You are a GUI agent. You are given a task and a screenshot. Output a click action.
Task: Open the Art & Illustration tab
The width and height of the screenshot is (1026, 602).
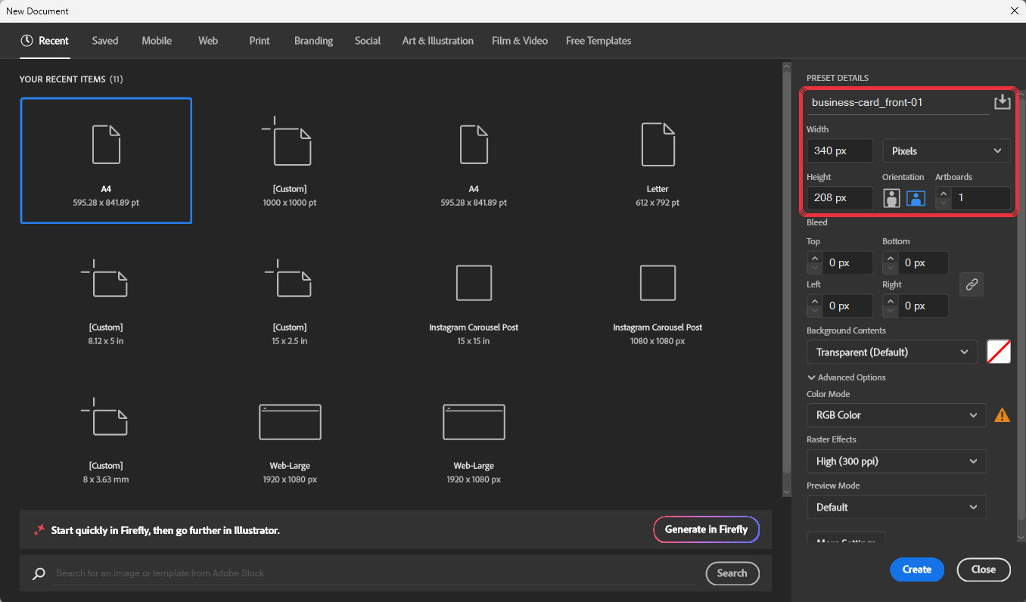[438, 41]
